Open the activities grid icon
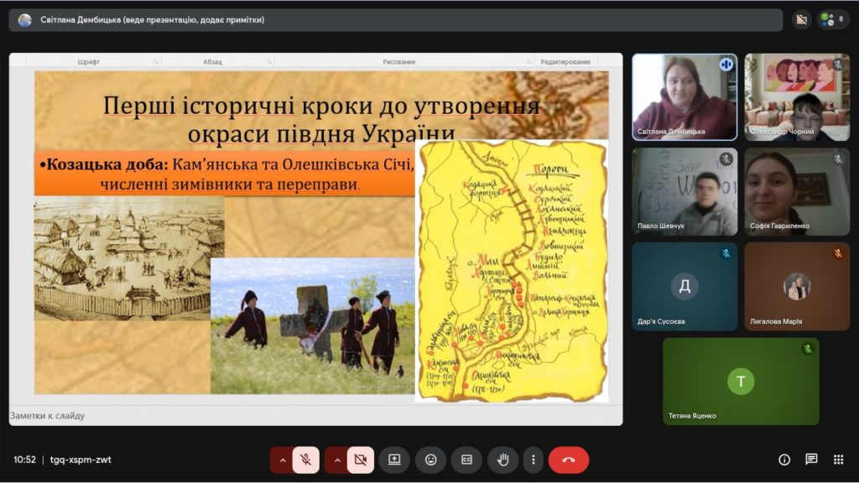859x483 pixels. [x=838, y=460]
